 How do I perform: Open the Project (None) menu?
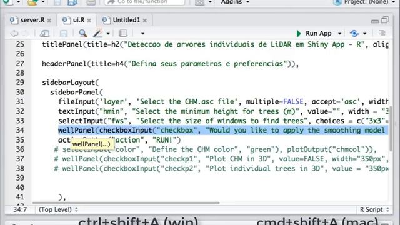tap(364, 2)
